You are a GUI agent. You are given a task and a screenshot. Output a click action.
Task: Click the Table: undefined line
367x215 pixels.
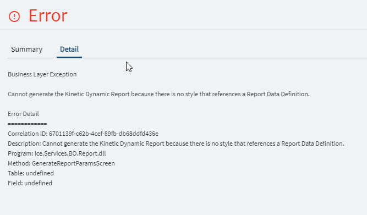[31, 173]
